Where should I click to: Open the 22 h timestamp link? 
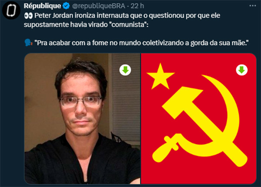pos(137,6)
